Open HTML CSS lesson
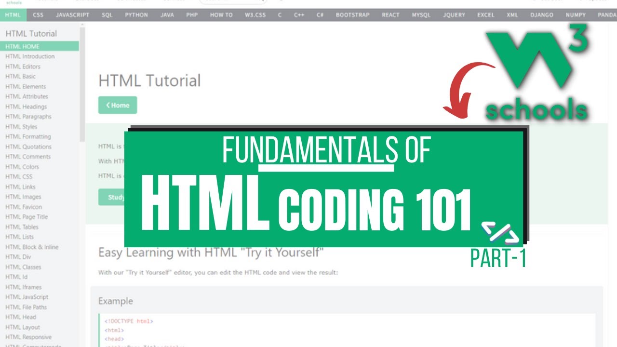617x347 pixels. click(x=19, y=177)
